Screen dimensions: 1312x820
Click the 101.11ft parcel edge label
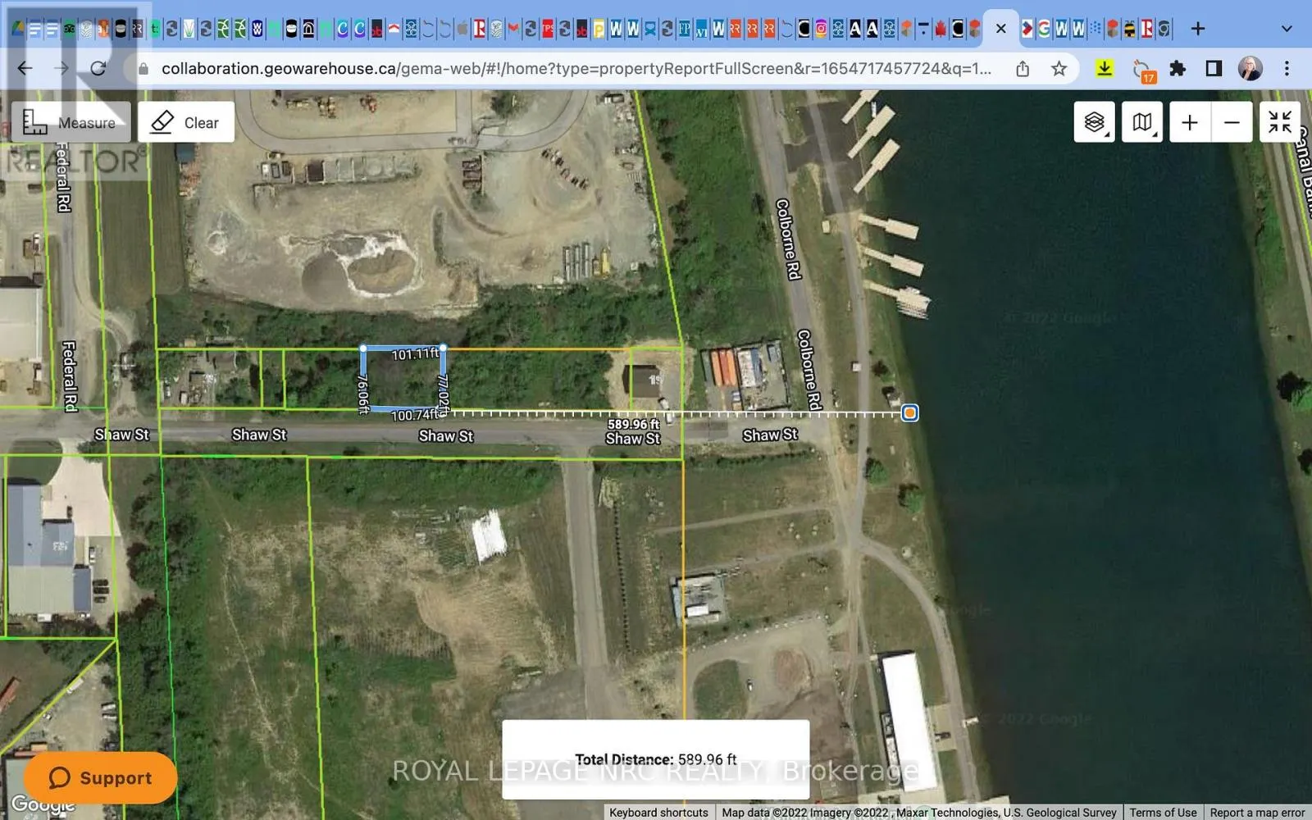(x=415, y=354)
